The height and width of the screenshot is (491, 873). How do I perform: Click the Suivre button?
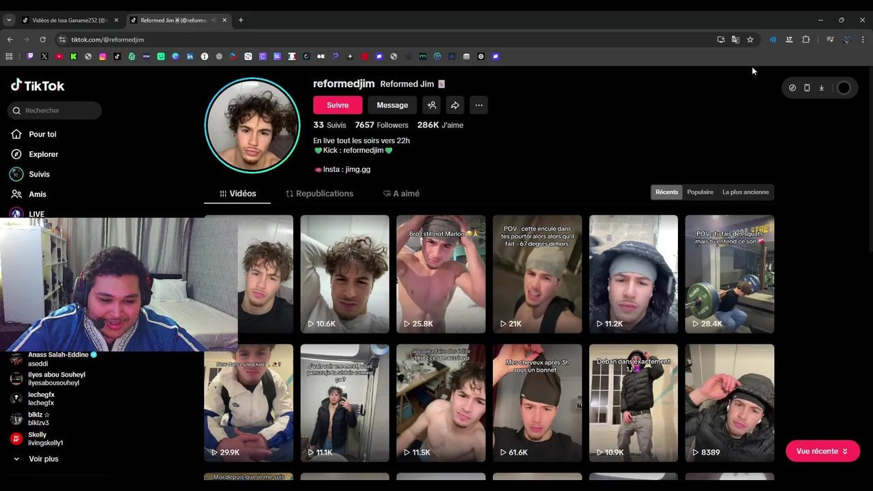[338, 105]
